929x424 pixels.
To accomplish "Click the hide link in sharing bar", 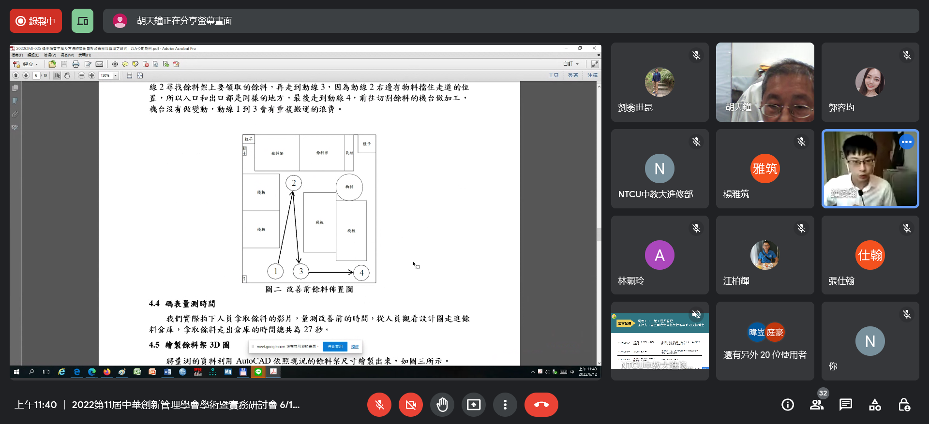I will point(355,346).
